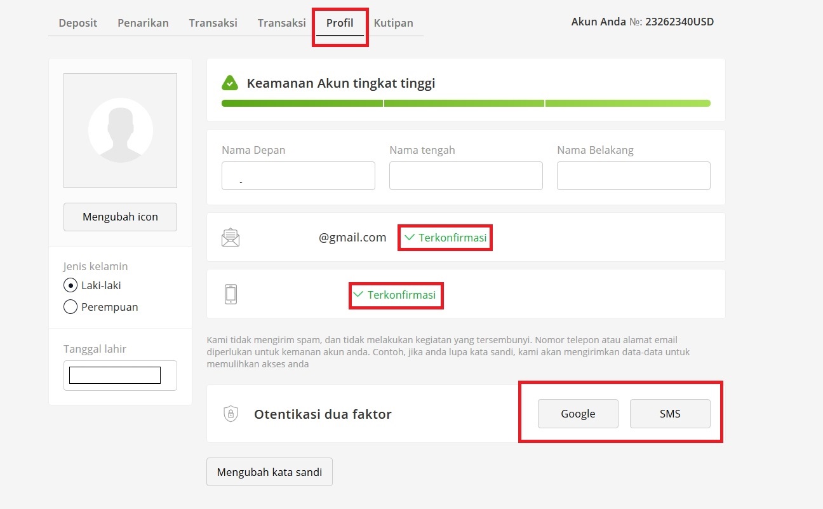Expand the Terkonfirmasi status for the email

click(445, 237)
